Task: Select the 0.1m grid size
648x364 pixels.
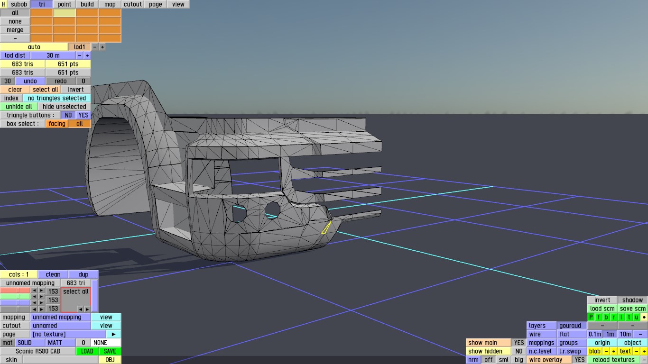Action: [x=595, y=334]
